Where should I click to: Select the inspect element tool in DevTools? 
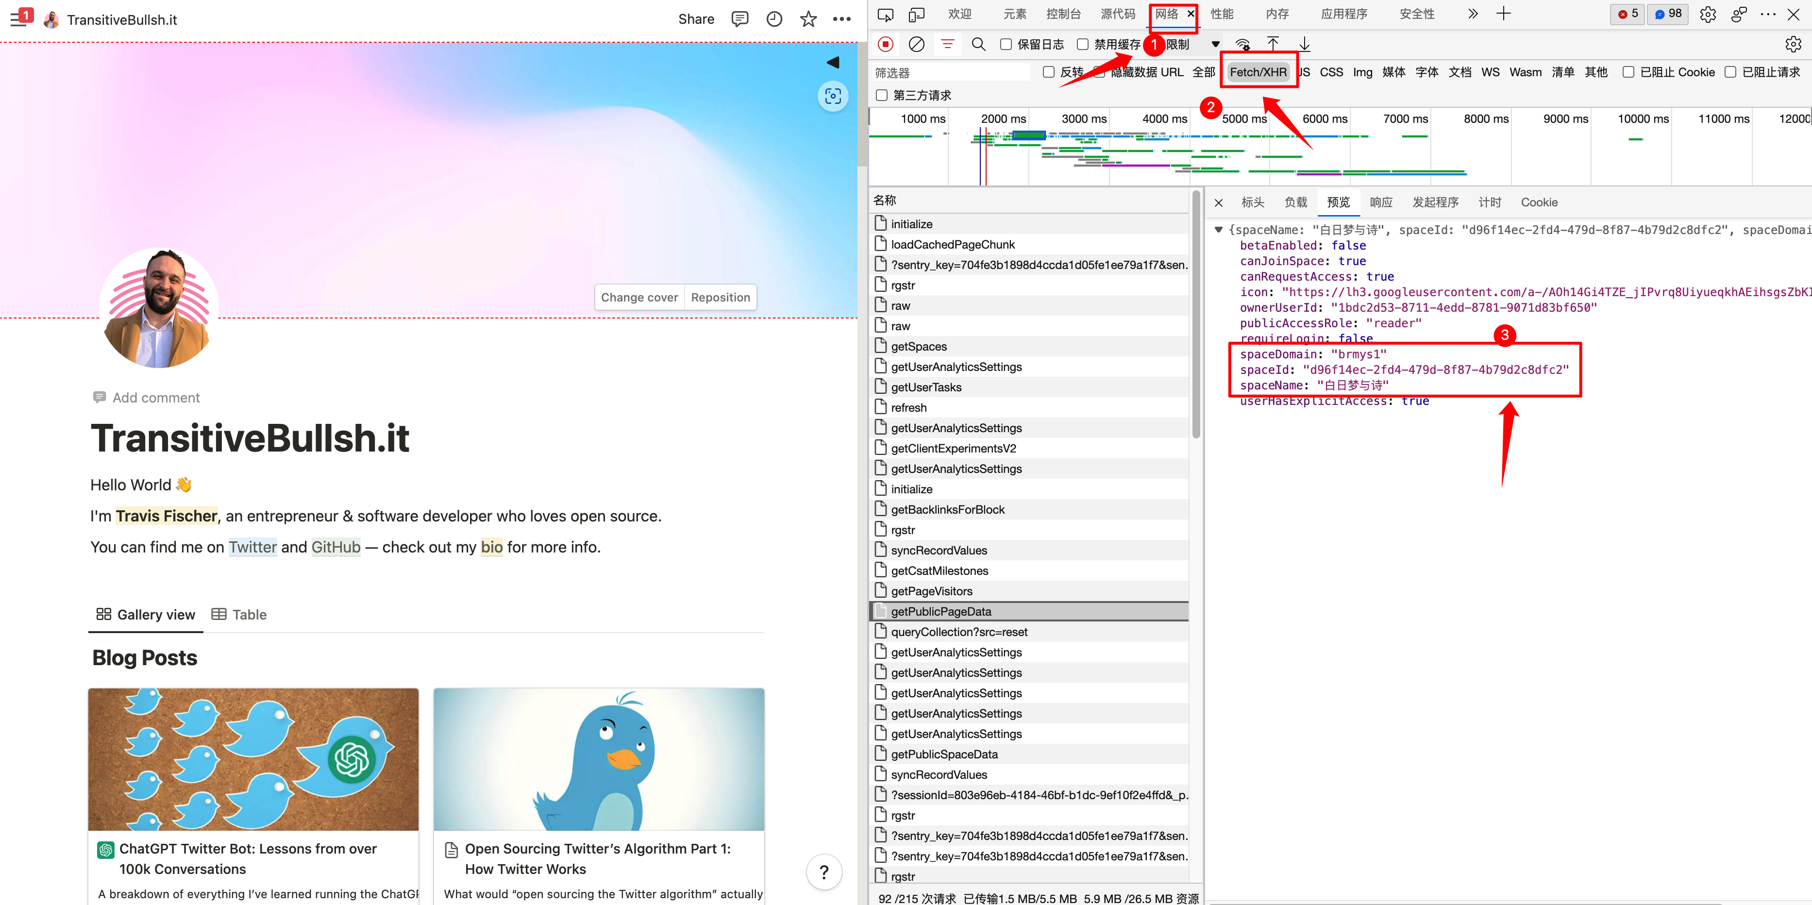tap(886, 14)
